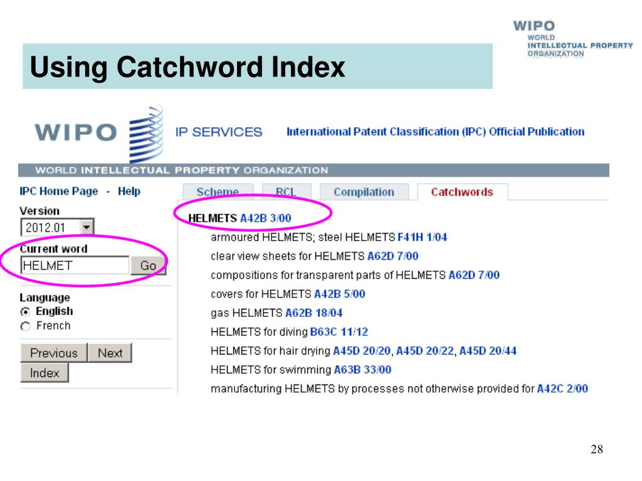The width and height of the screenshot is (642, 481).
Task: Open hair drying link A45D 20/20
Action: 362,351
